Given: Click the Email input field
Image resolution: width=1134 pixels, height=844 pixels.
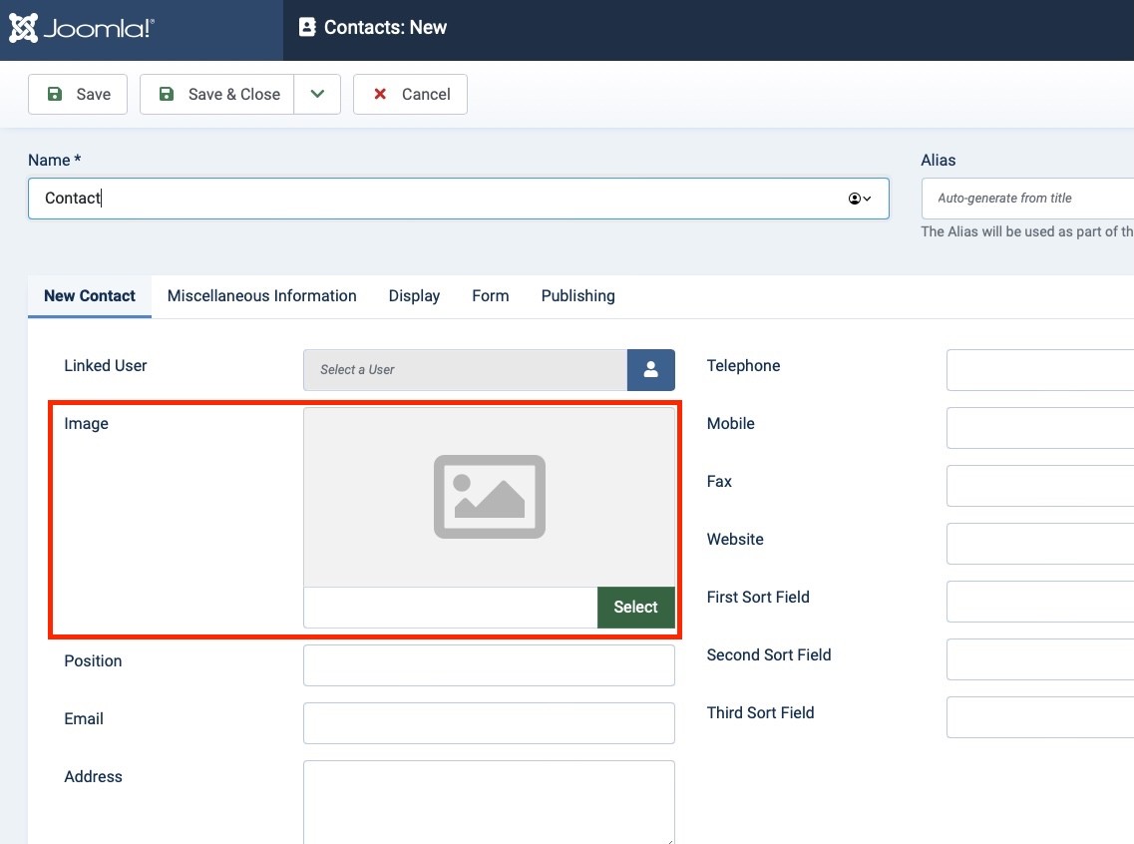Looking at the screenshot, I should pyautogui.click(x=489, y=723).
